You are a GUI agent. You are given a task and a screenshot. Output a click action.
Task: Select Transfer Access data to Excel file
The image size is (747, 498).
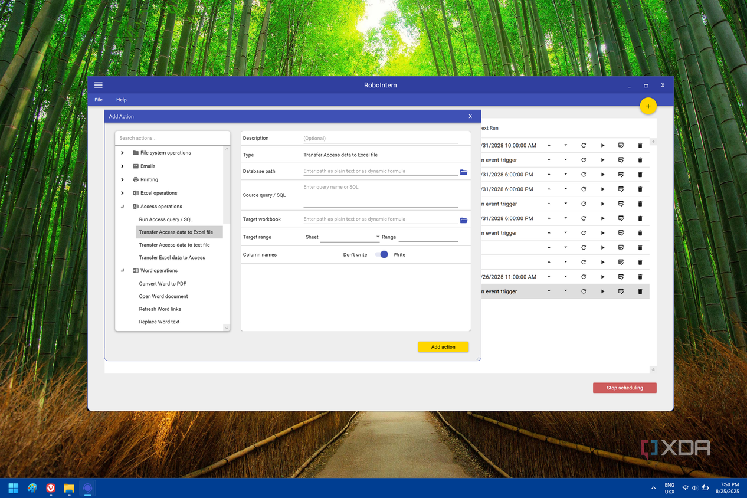tap(179, 232)
